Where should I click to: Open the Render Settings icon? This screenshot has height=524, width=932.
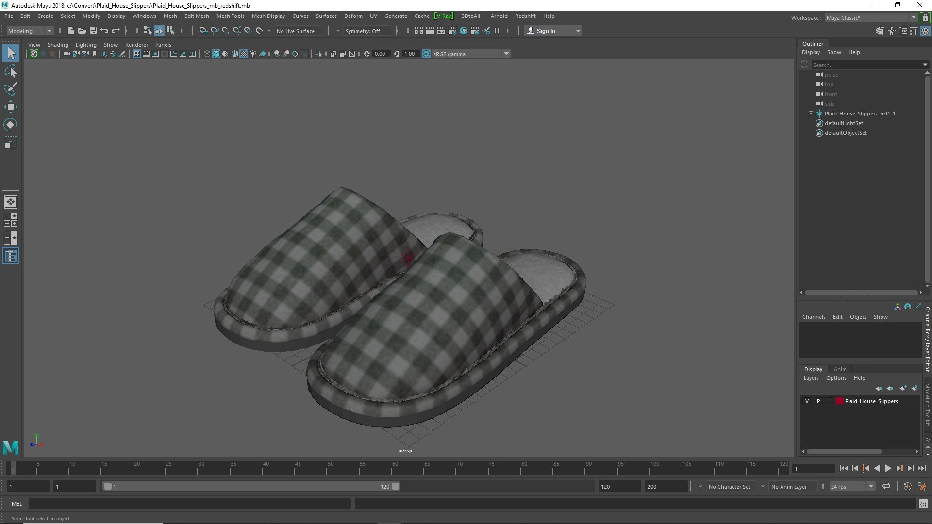click(x=452, y=31)
